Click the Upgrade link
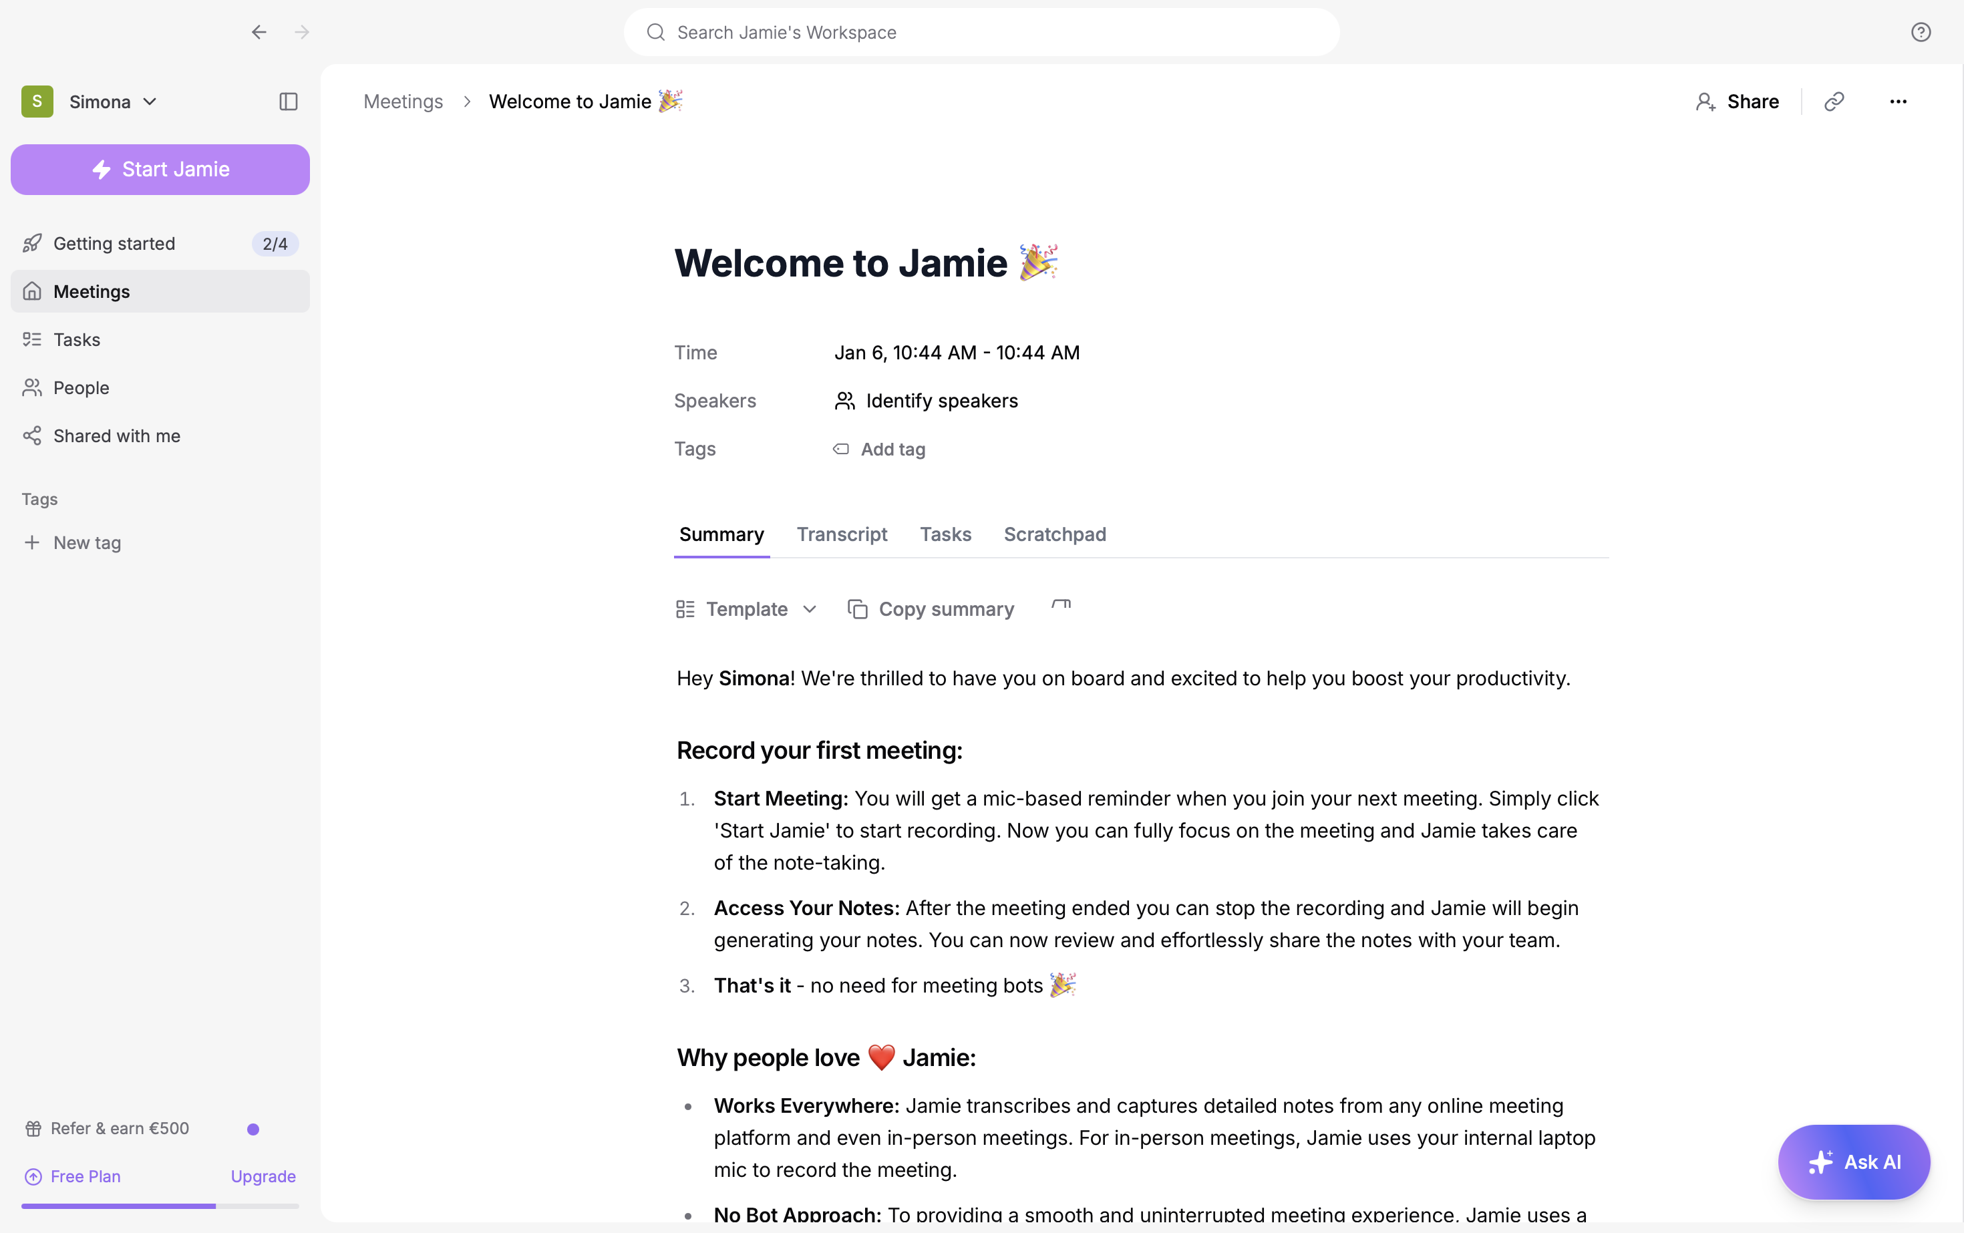Viewport: 1964px width, 1233px height. (263, 1176)
